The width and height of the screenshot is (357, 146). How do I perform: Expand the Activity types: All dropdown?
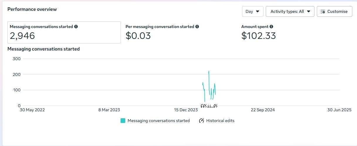tap(290, 11)
